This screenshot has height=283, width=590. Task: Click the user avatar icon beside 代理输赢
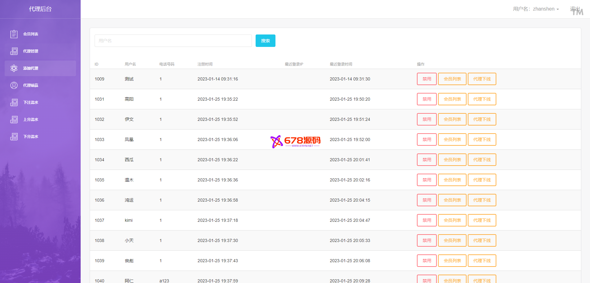click(x=14, y=85)
